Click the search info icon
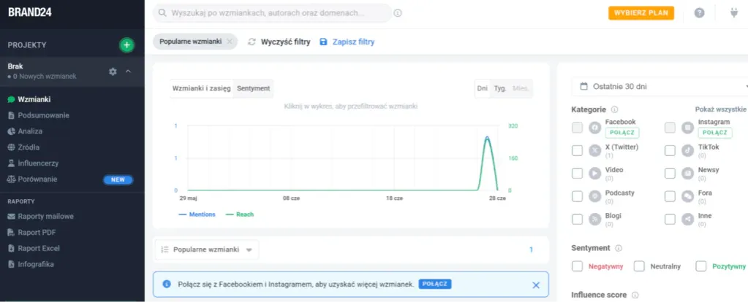Viewport: 748px width, 302px height. [398, 13]
